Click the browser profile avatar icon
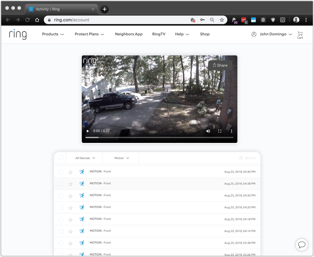The image size is (314, 257). coord(296,19)
